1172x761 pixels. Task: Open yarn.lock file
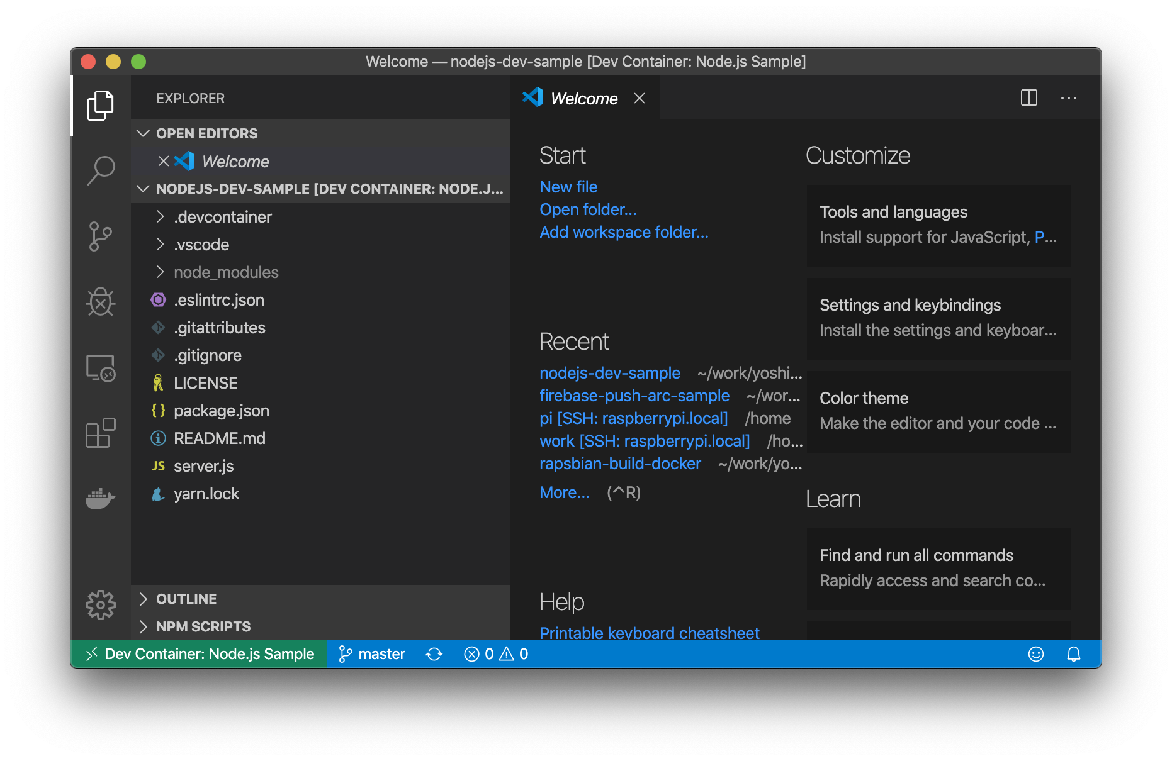[320, 494]
